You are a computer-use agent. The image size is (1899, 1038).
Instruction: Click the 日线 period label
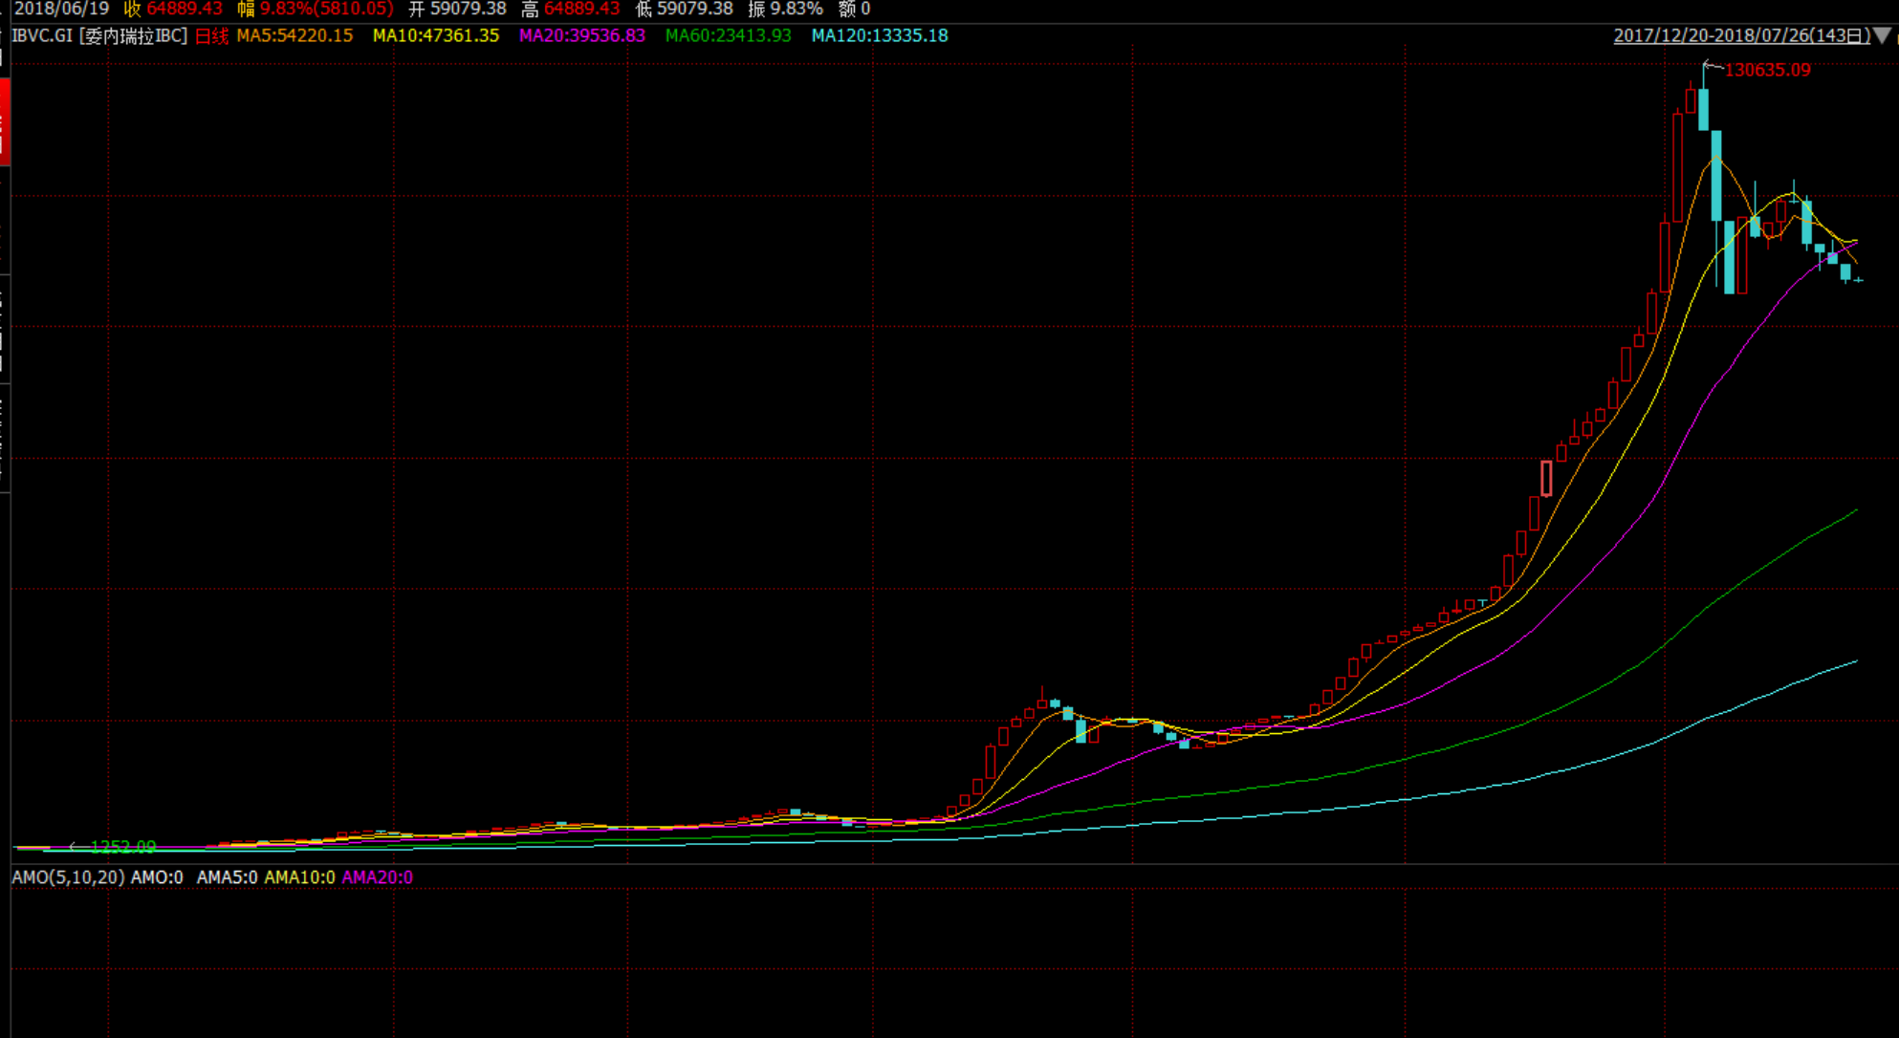(x=211, y=36)
